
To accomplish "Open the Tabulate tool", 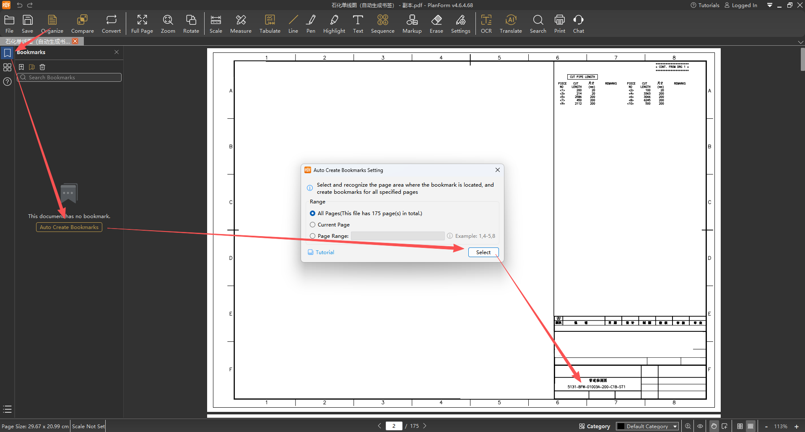I will click(x=270, y=24).
